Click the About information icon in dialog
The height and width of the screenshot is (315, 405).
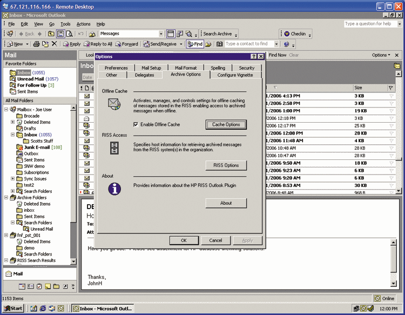(114, 189)
